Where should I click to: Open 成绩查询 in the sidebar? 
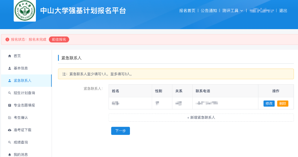tap(21, 142)
